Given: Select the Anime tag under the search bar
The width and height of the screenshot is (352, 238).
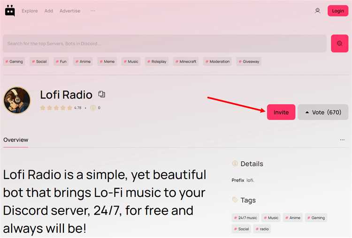Looking at the screenshot, I should [x=83, y=61].
